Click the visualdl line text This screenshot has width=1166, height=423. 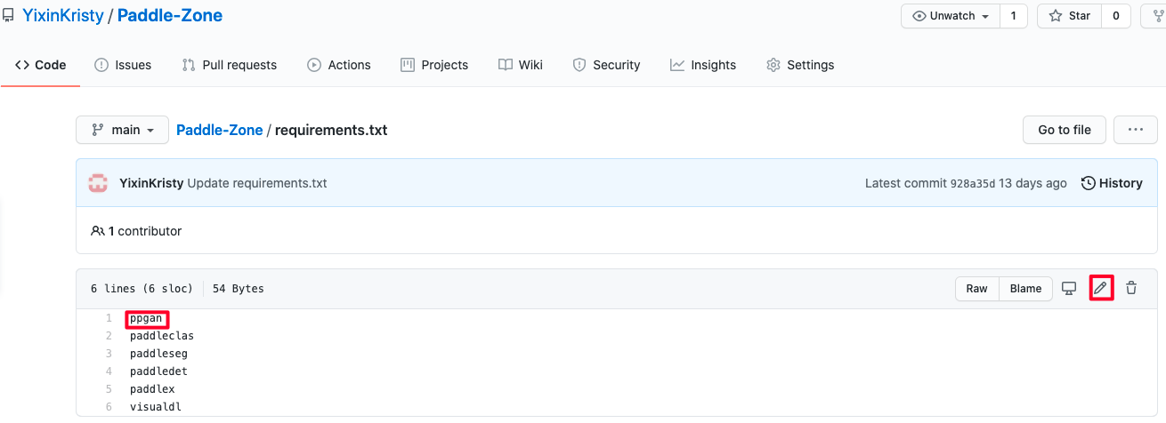pyautogui.click(x=156, y=407)
